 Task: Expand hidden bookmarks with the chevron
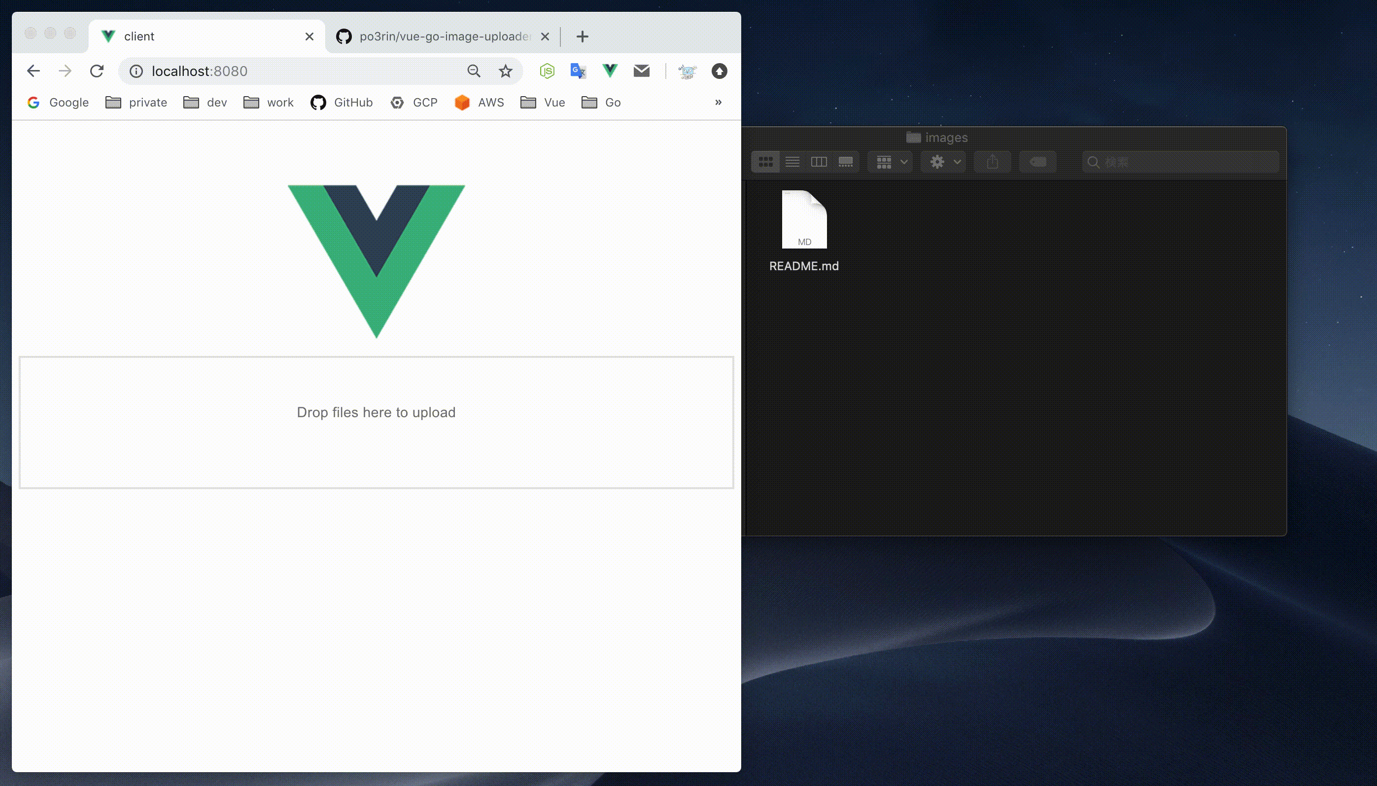718,102
